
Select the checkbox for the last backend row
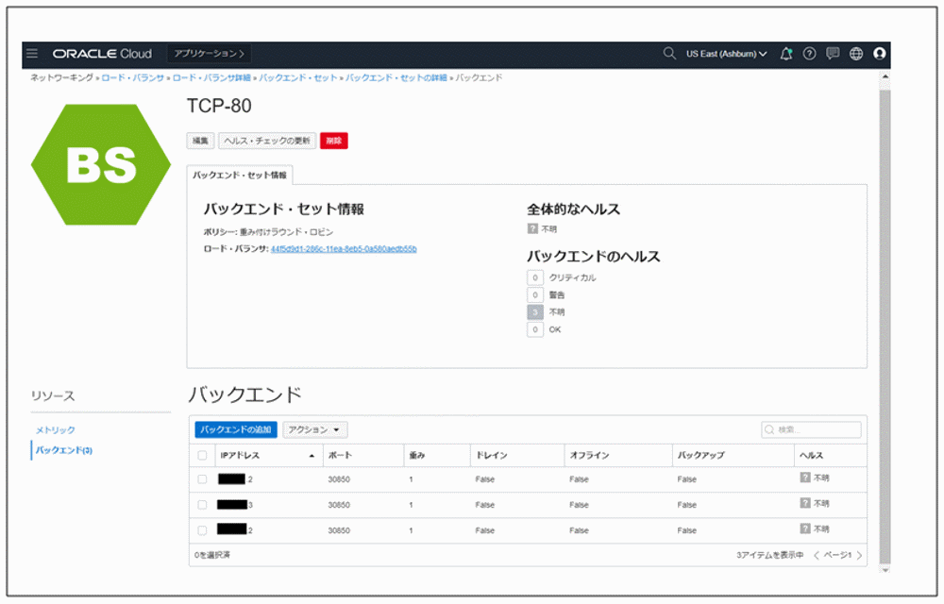tap(201, 529)
